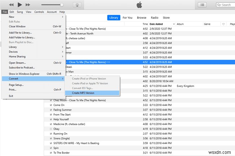Uncheck the From The Start checkbox

(x=51, y=115)
